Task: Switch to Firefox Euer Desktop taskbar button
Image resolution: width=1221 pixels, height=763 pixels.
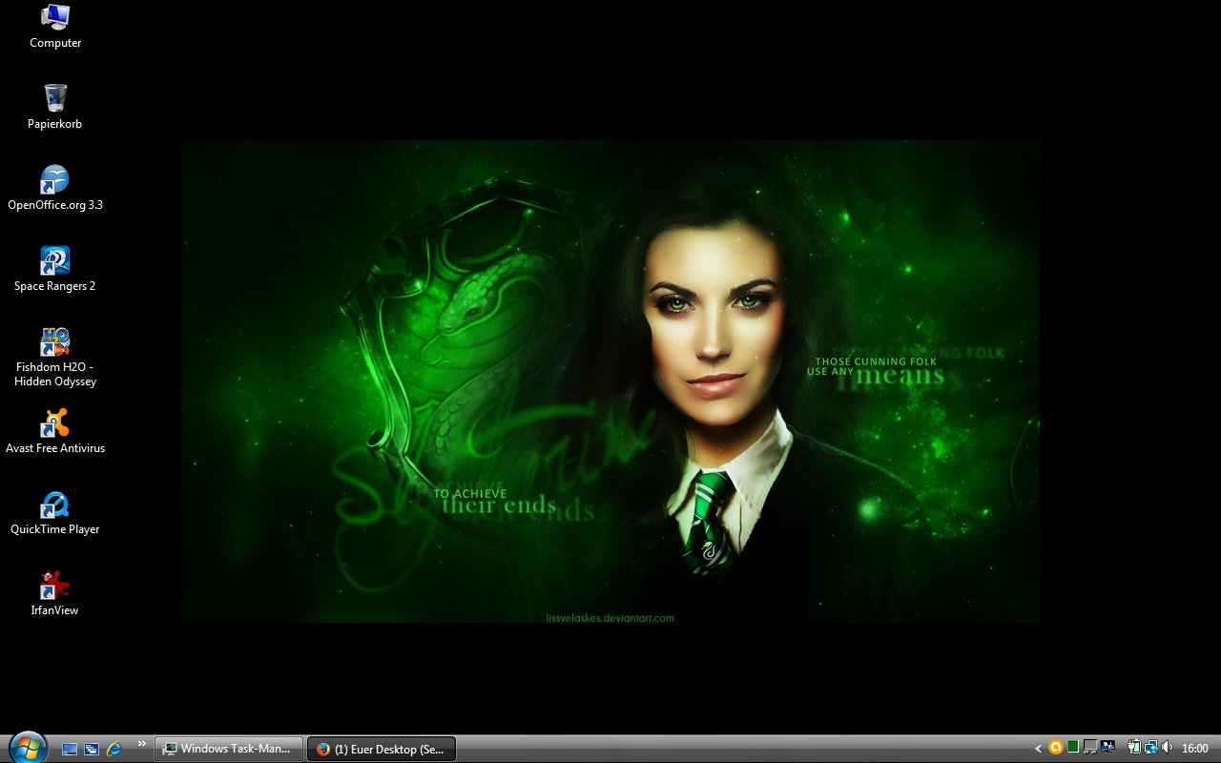Action: point(382,749)
